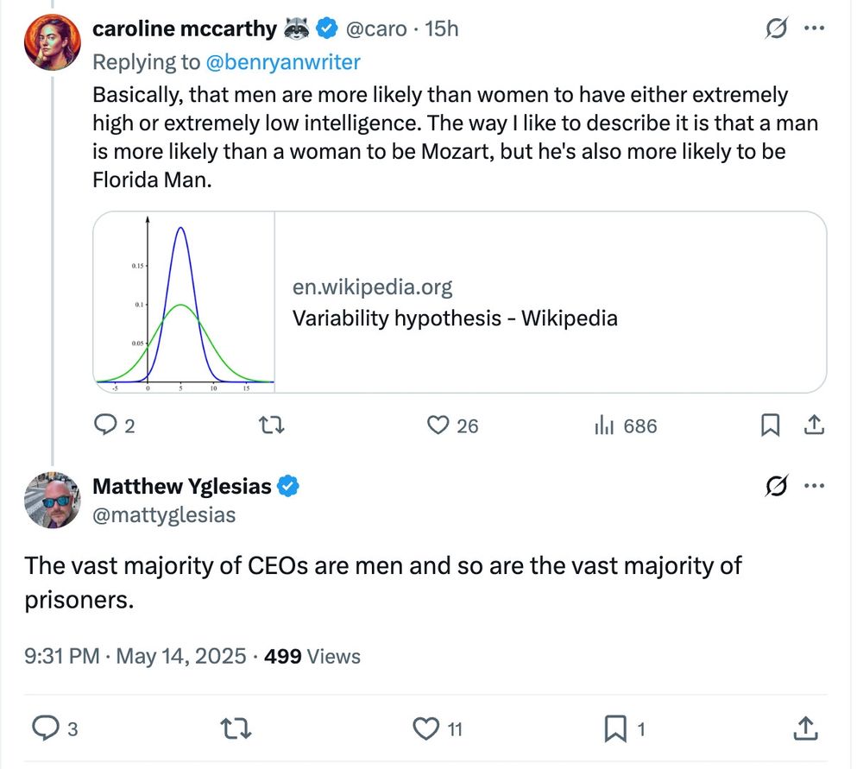Viewport: 863px width, 769px height.
Task: Open the Variability hypothesis Wikipedia card
Action: 457,301
